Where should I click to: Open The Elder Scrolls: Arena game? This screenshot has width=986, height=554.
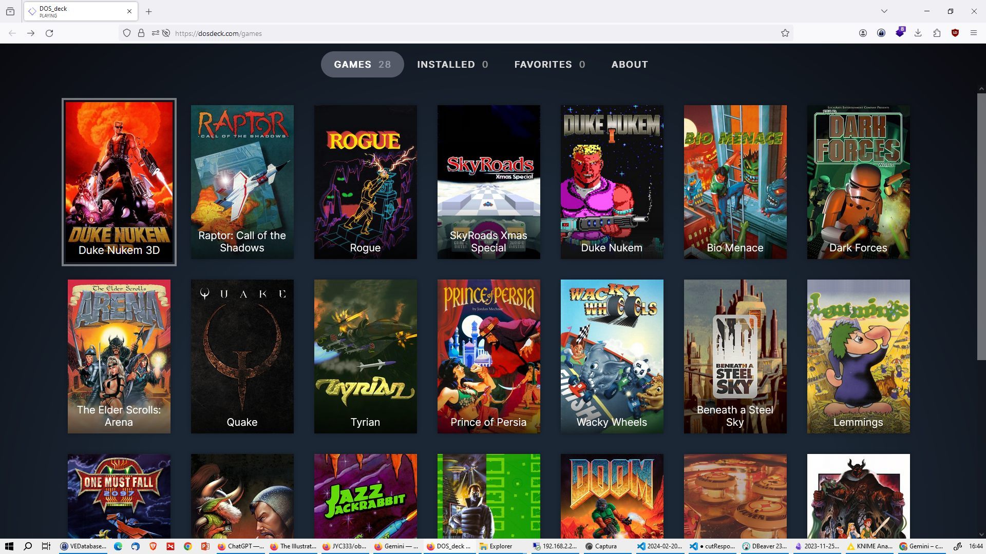click(x=119, y=357)
